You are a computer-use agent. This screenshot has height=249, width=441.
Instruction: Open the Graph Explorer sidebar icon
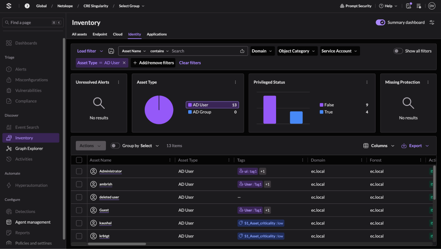click(x=9, y=148)
